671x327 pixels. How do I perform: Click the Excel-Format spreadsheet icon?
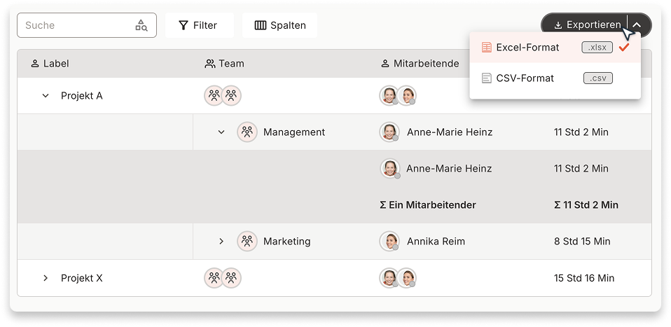click(487, 48)
